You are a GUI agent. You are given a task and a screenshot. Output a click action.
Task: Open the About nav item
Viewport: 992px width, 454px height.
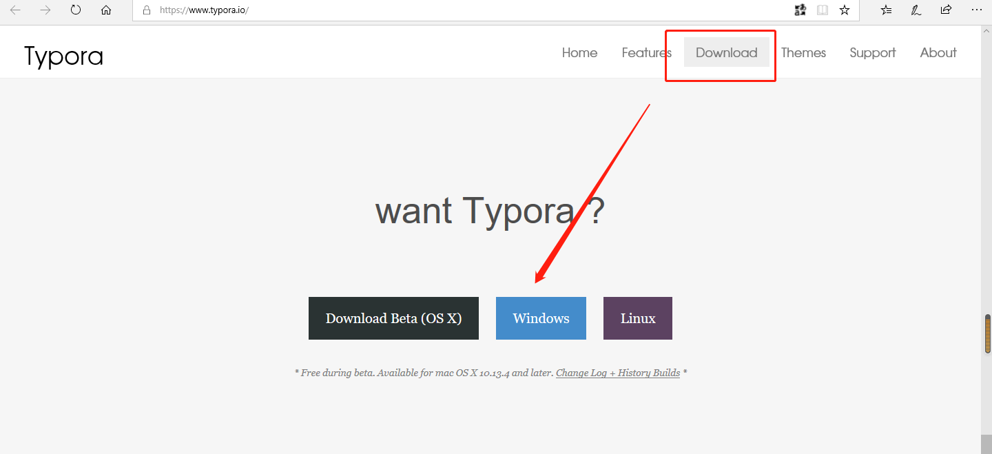(x=938, y=52)
